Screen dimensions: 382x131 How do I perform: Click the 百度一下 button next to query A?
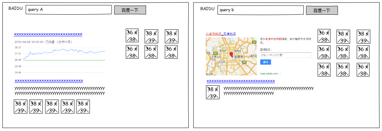pos(130,10)
